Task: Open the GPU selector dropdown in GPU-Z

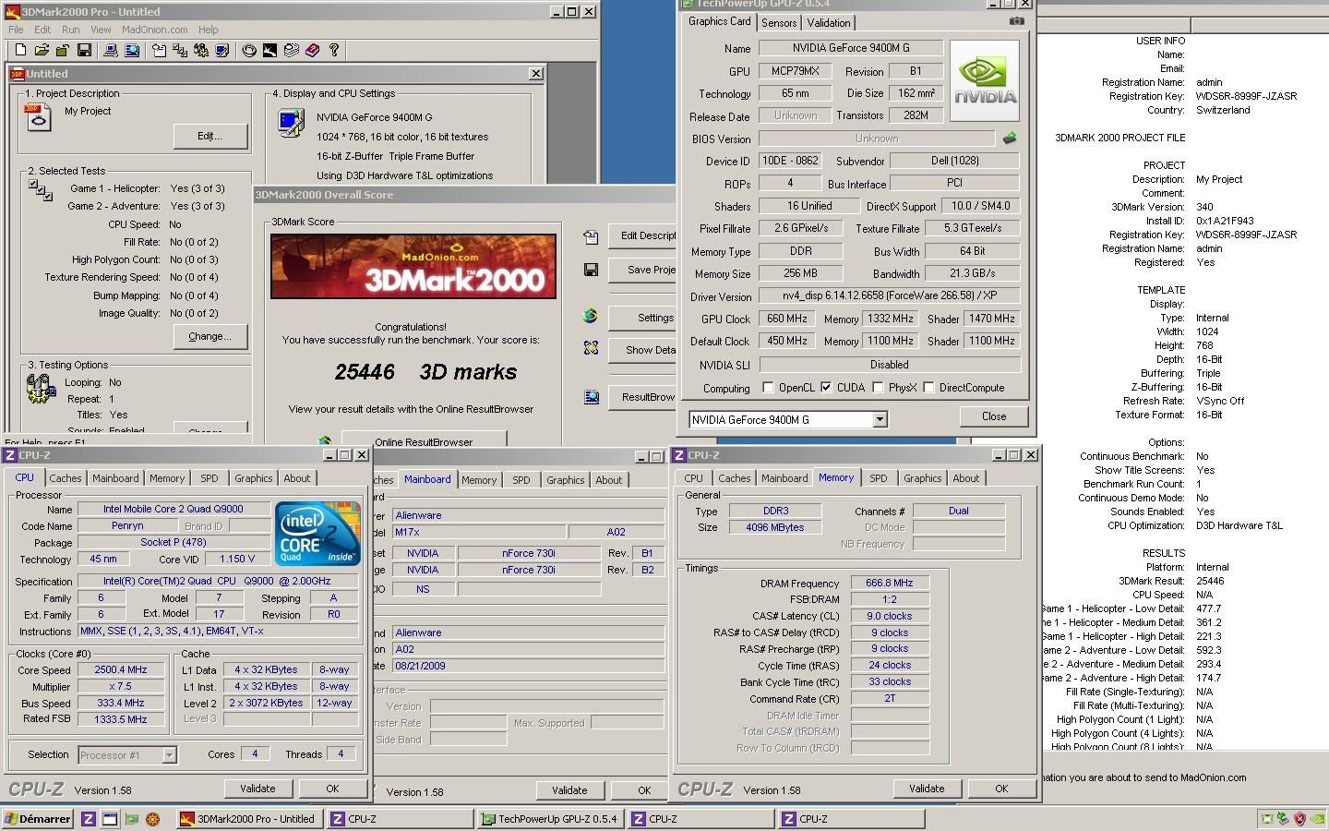Action: pyautogui.click(x=880, y=419)
